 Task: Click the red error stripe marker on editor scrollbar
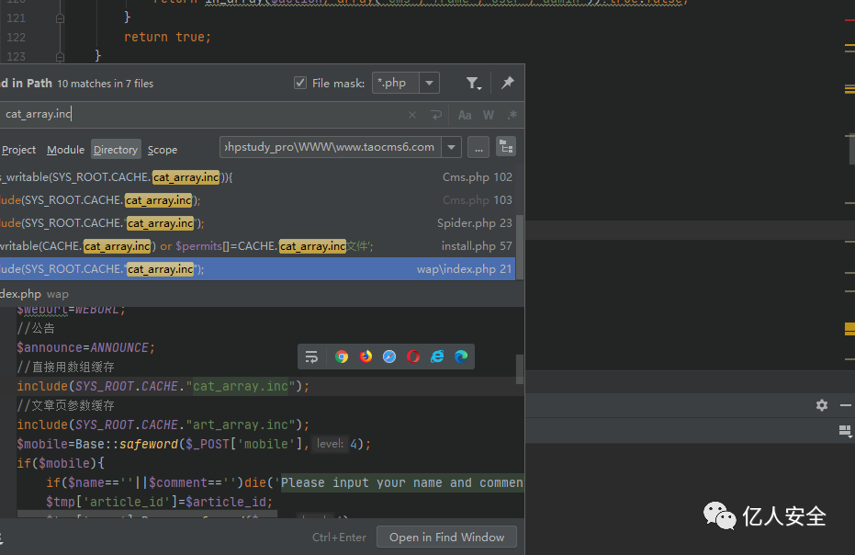849,20
